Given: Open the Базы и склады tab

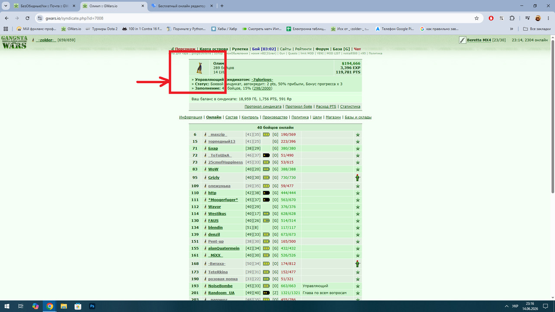Looking at the screenshot, I should click(x=358, y=117).
